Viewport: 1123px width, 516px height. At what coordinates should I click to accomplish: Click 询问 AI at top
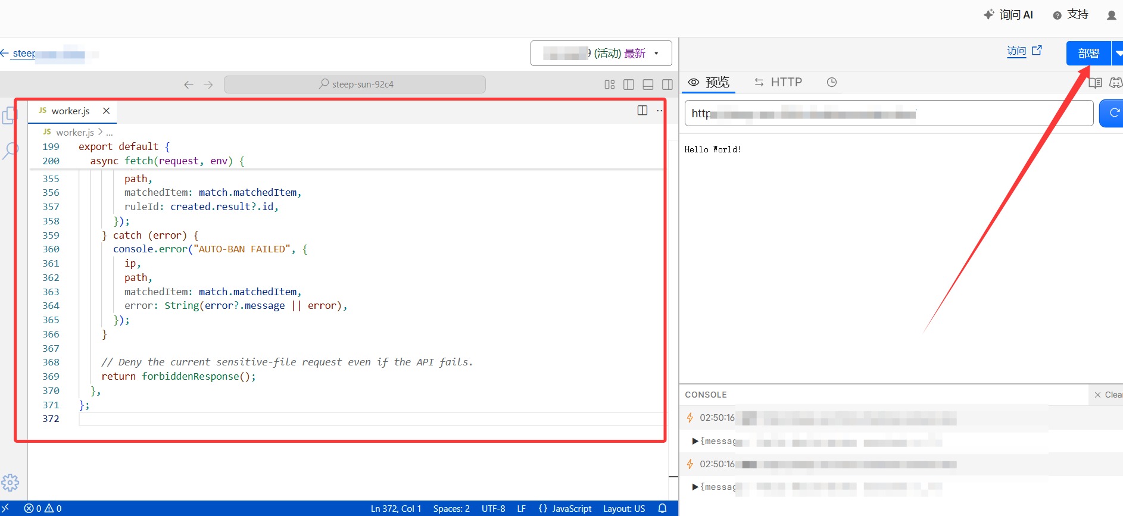[1008, 15]
